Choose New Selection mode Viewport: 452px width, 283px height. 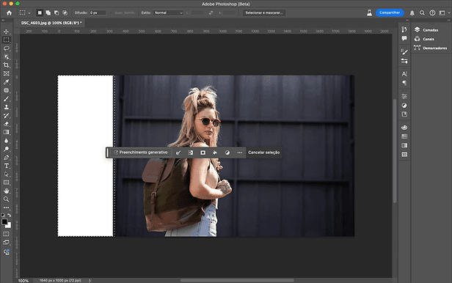tap(40, 12)
